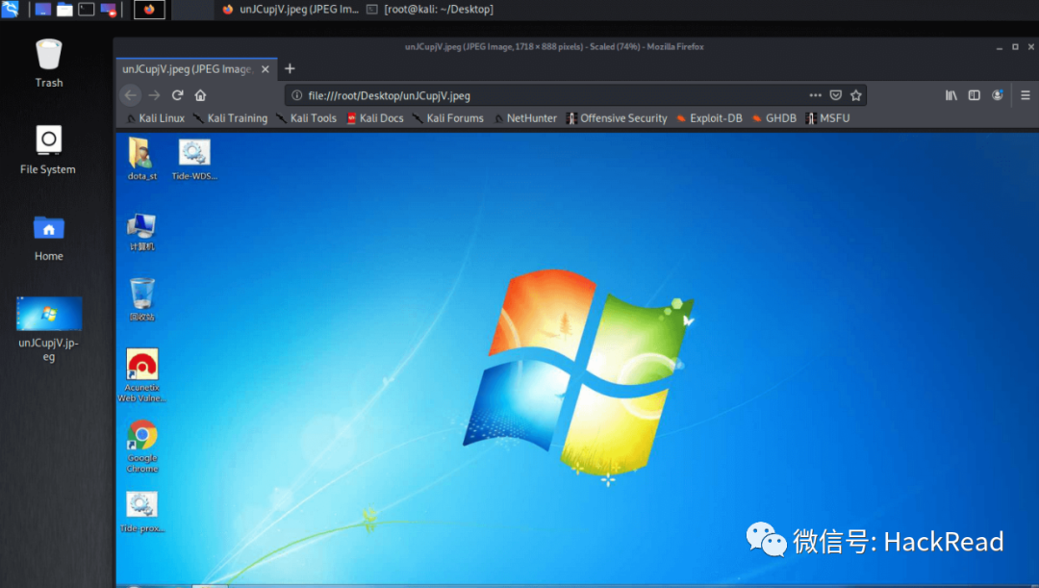Save page to Pocket
The width and height of the screenshot is (1039, 588).
[x=836, y=95]
